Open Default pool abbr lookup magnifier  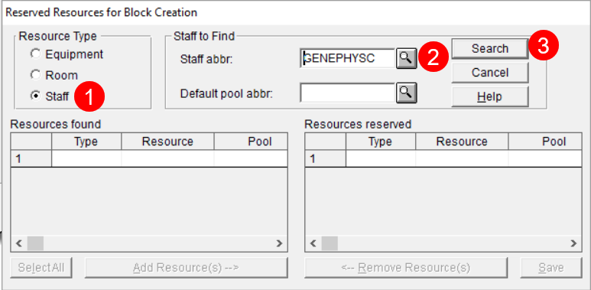click(406, 93)
